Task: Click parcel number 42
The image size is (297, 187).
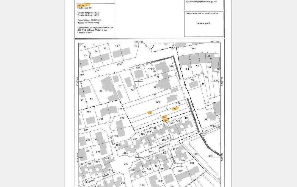Action: click(x=117, y=46)
